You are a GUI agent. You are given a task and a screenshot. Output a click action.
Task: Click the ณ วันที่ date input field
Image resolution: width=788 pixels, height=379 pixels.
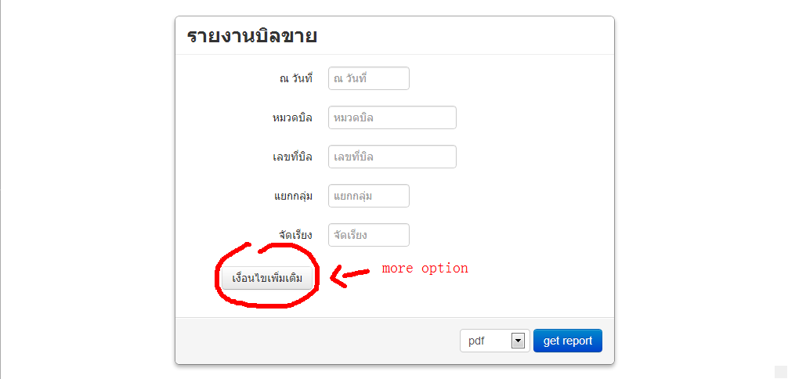(x=369, y=78)
